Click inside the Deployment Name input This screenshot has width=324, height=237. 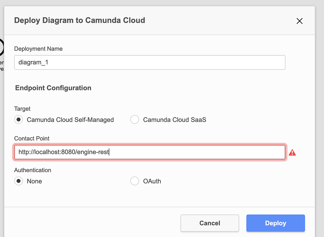coord(149,62)
